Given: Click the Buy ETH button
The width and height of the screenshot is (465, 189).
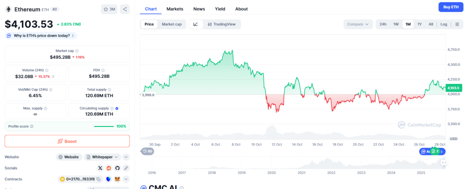Looking at the screenshot, I should click(450, 7).
